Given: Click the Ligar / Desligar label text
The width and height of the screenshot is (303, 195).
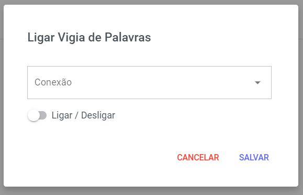Looking at the screenshot, I should pos(83,115).
